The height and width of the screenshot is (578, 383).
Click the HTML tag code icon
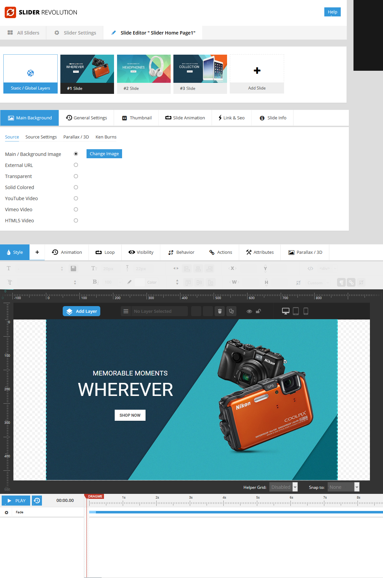[x=311, y=268]
